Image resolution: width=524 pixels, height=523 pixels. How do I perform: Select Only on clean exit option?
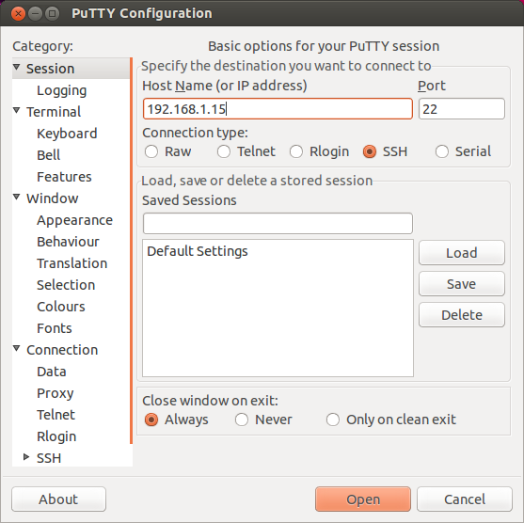(333, 420)
